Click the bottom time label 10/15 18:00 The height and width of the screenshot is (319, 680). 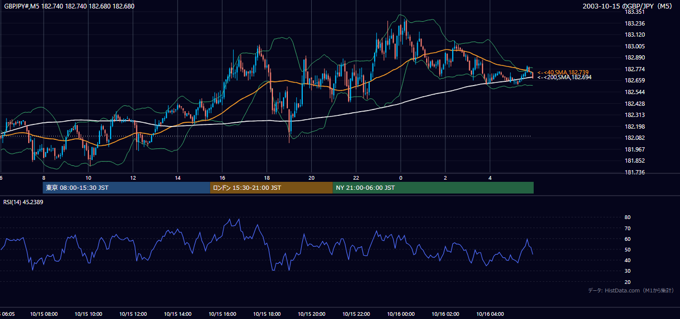pos(267,314)
